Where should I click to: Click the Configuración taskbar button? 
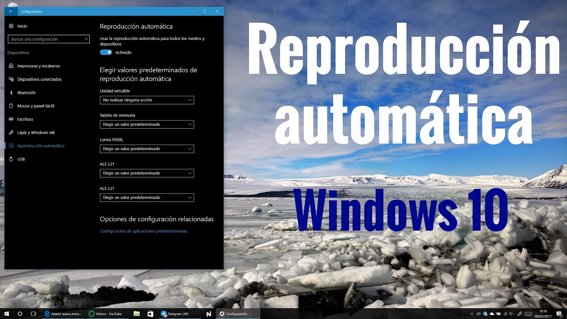point(238,314)
